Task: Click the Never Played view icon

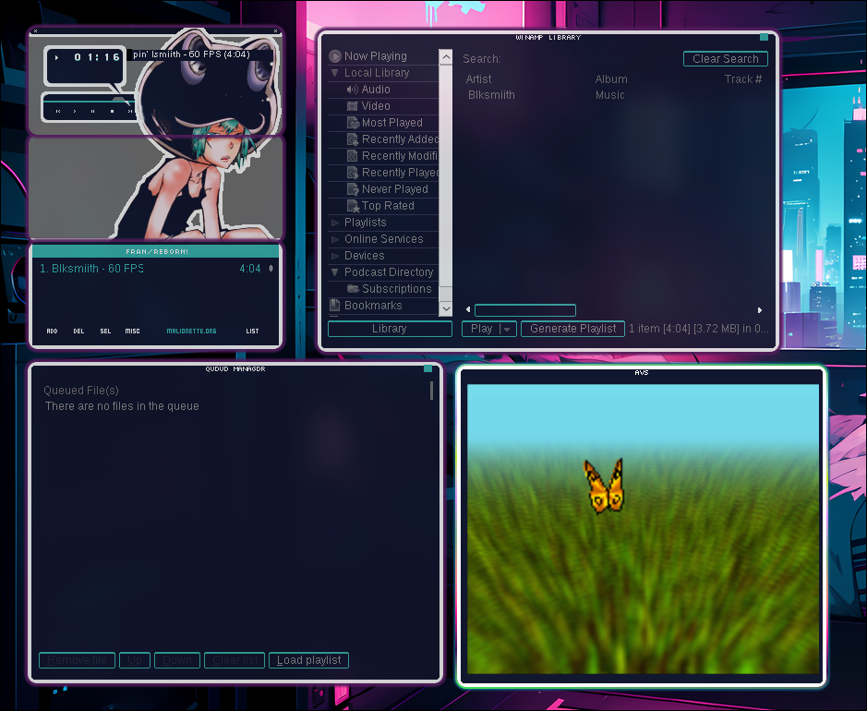Action: click(353, 189)
